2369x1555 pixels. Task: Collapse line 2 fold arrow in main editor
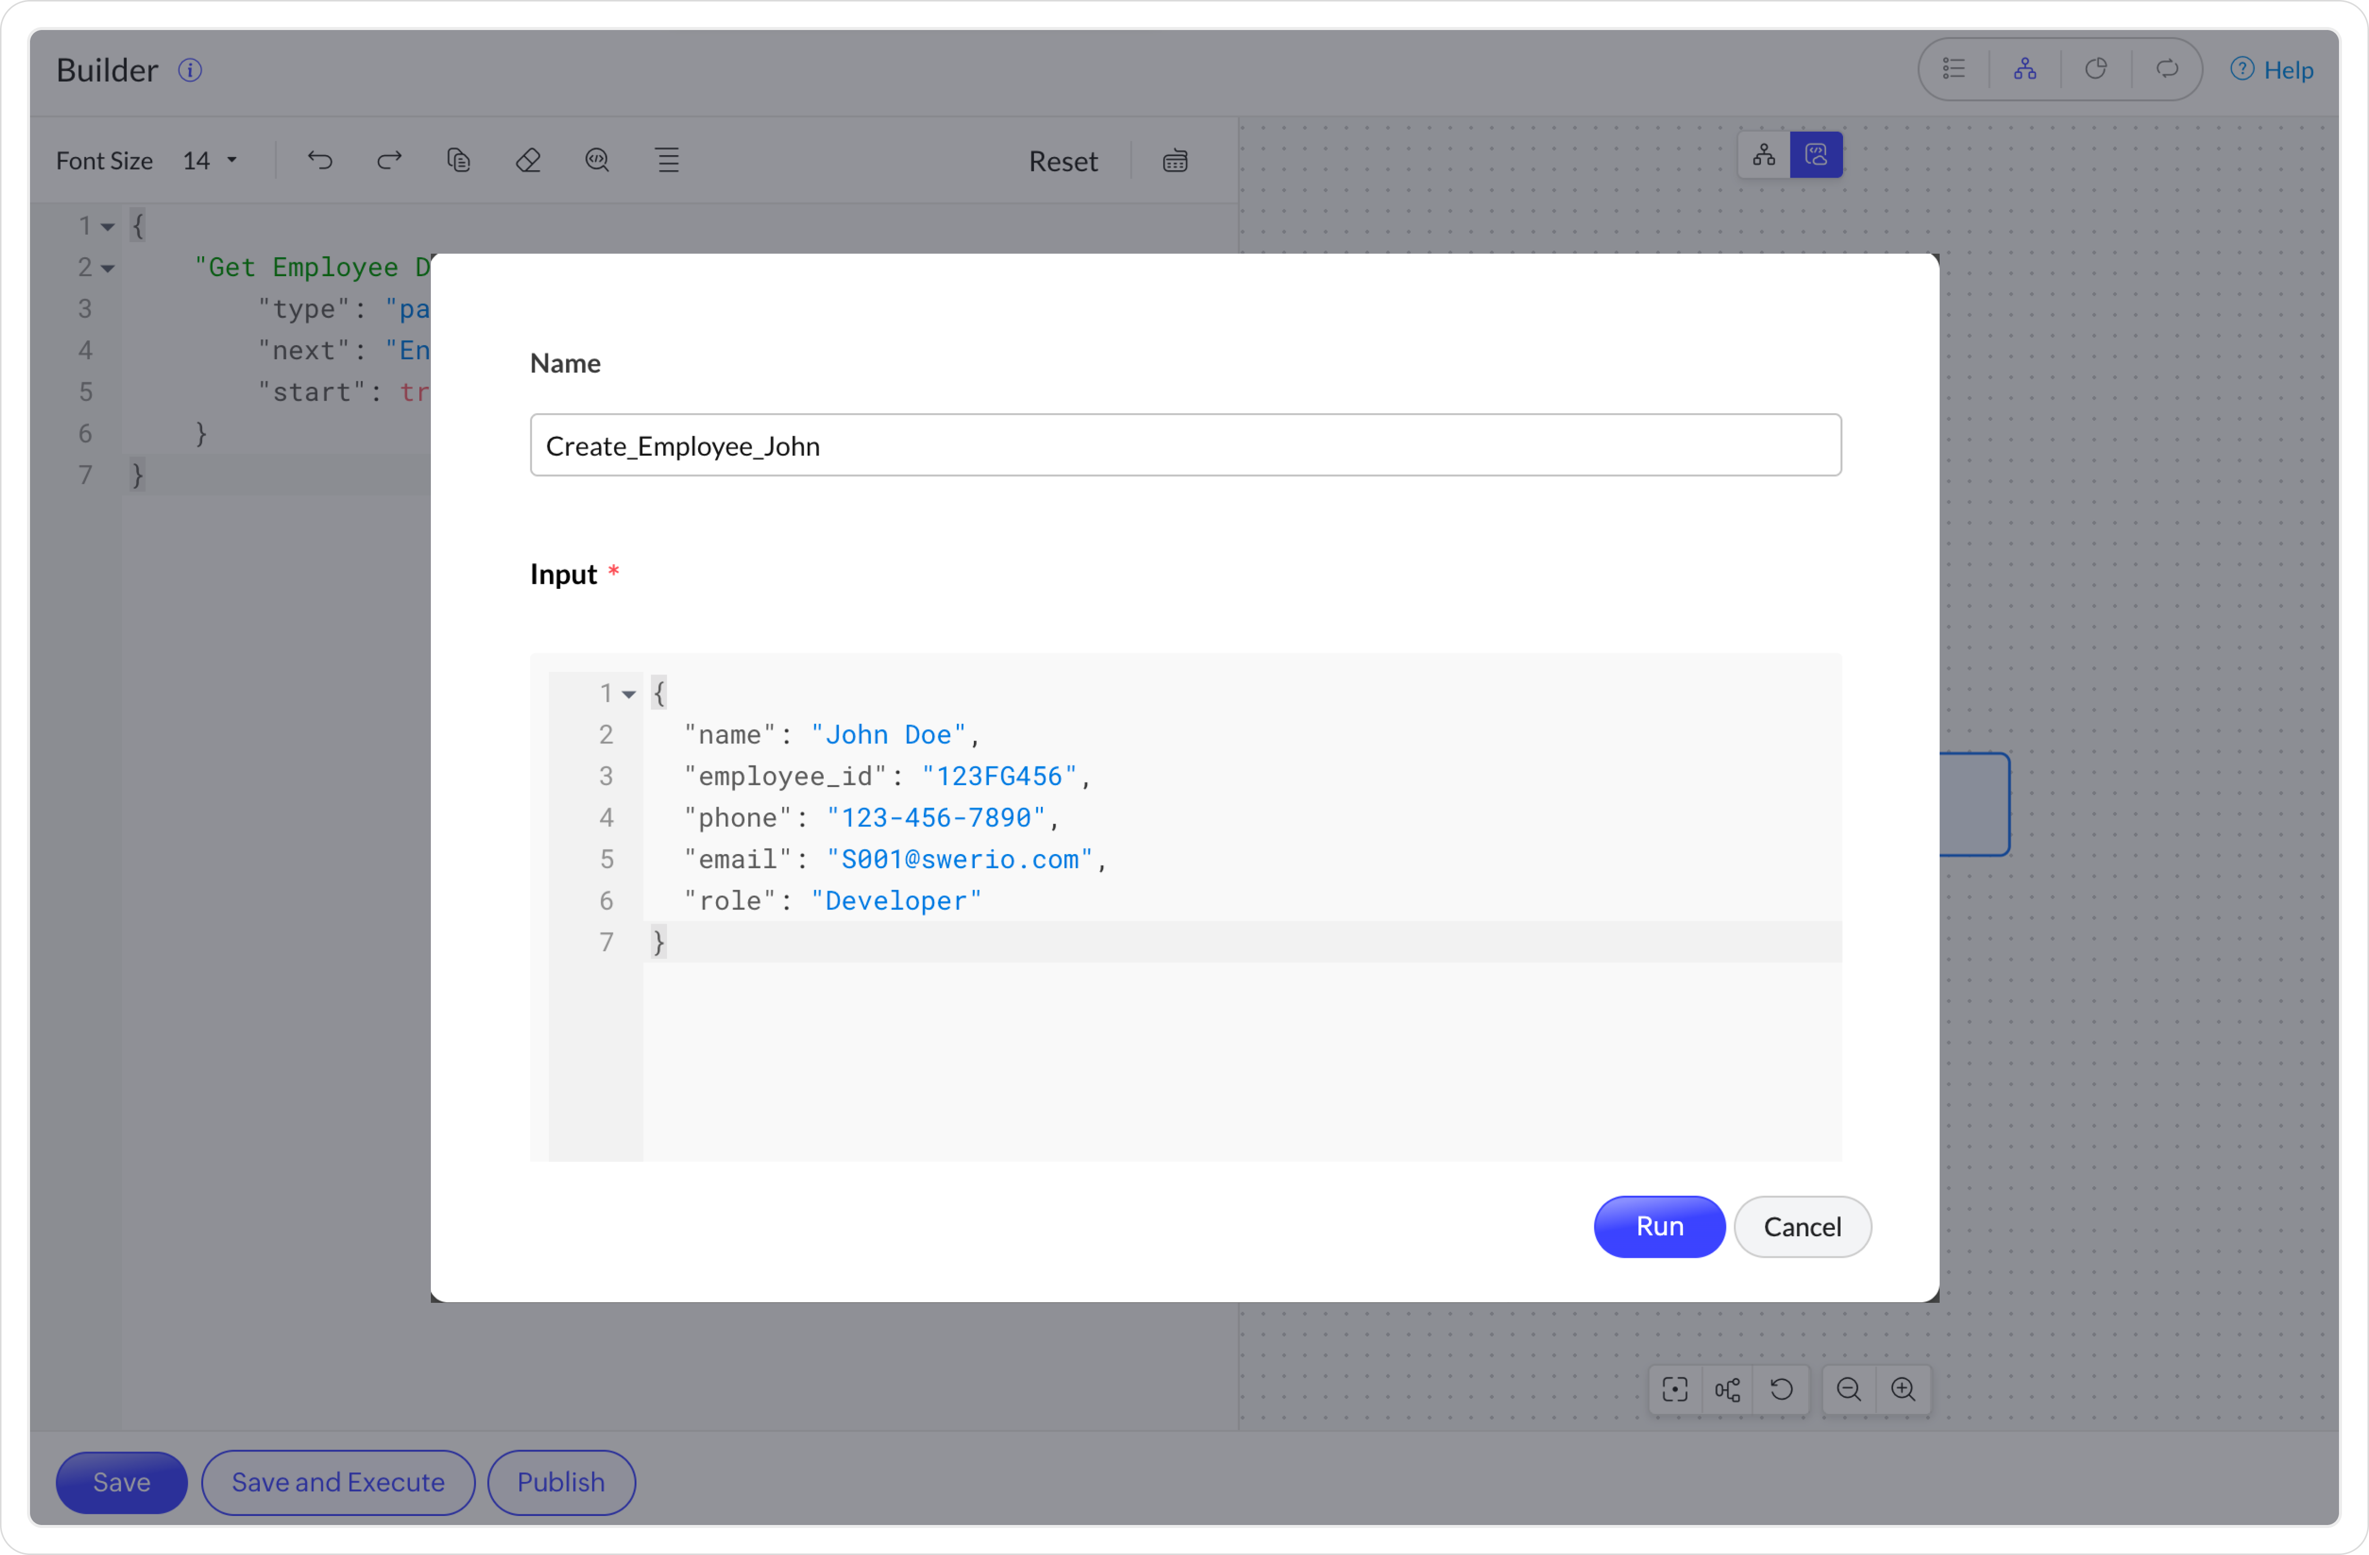108,269
